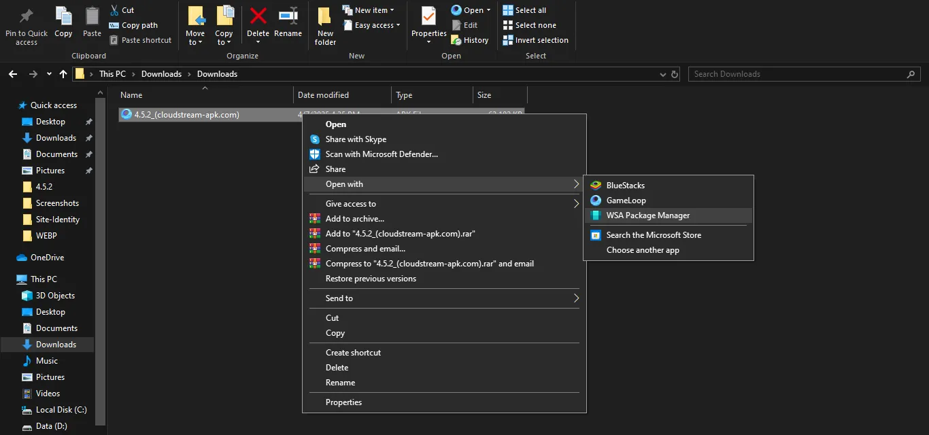Choose GameLoop in Open with submenu
This screenshot has width=929, height=435.
pyautogui.click(x=626, y=201)
